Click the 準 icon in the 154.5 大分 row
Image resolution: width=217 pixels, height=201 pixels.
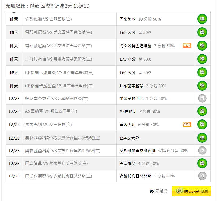click(202, 138)
